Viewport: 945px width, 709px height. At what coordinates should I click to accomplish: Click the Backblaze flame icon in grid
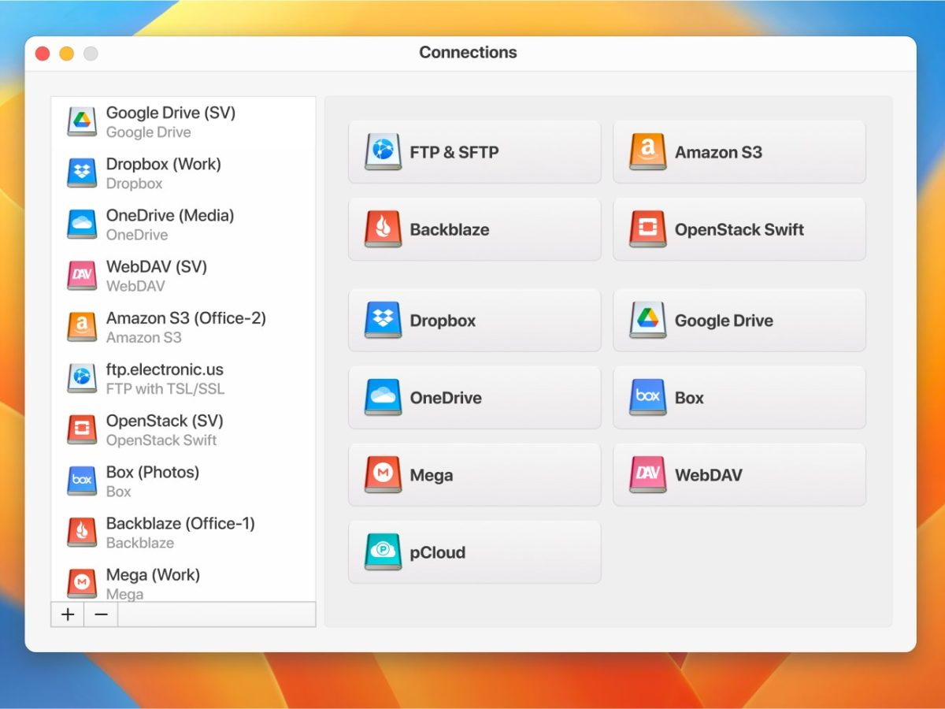pyautogui.click(x=383, y=229)
